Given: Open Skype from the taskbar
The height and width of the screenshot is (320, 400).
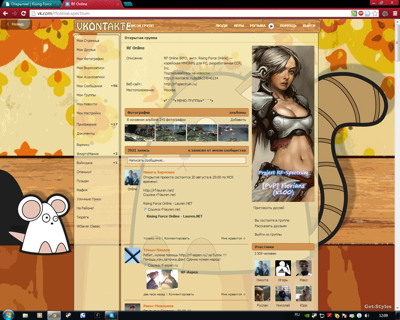Looking at the screenshot, I should [x=112, y=315].
